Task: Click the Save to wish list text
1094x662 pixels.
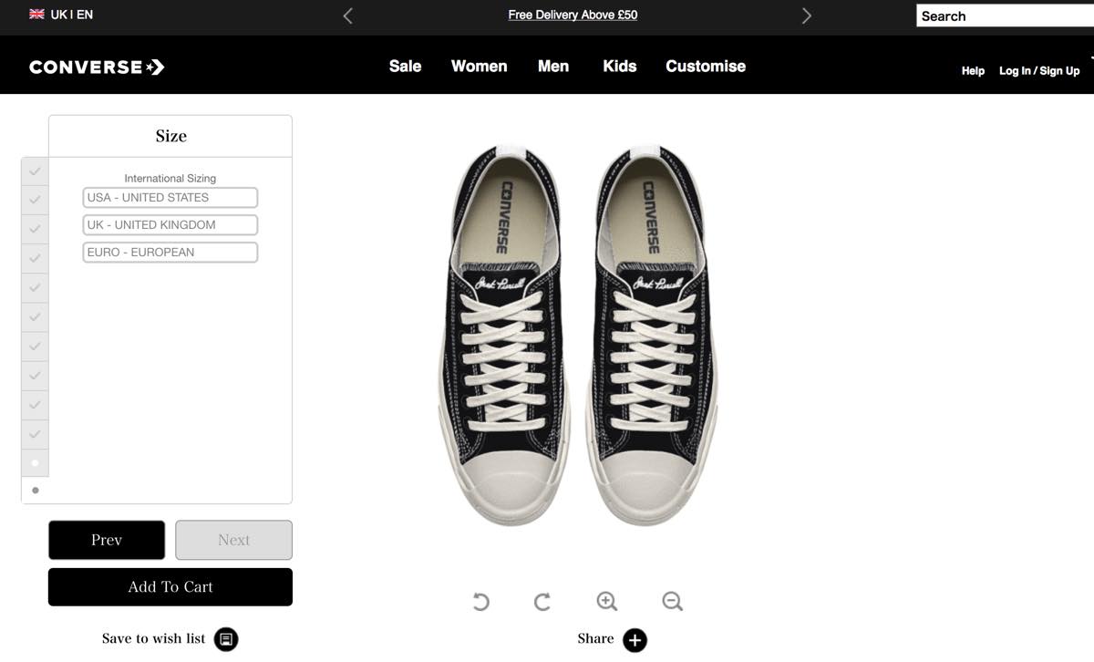Action: [x=154, y=638]
